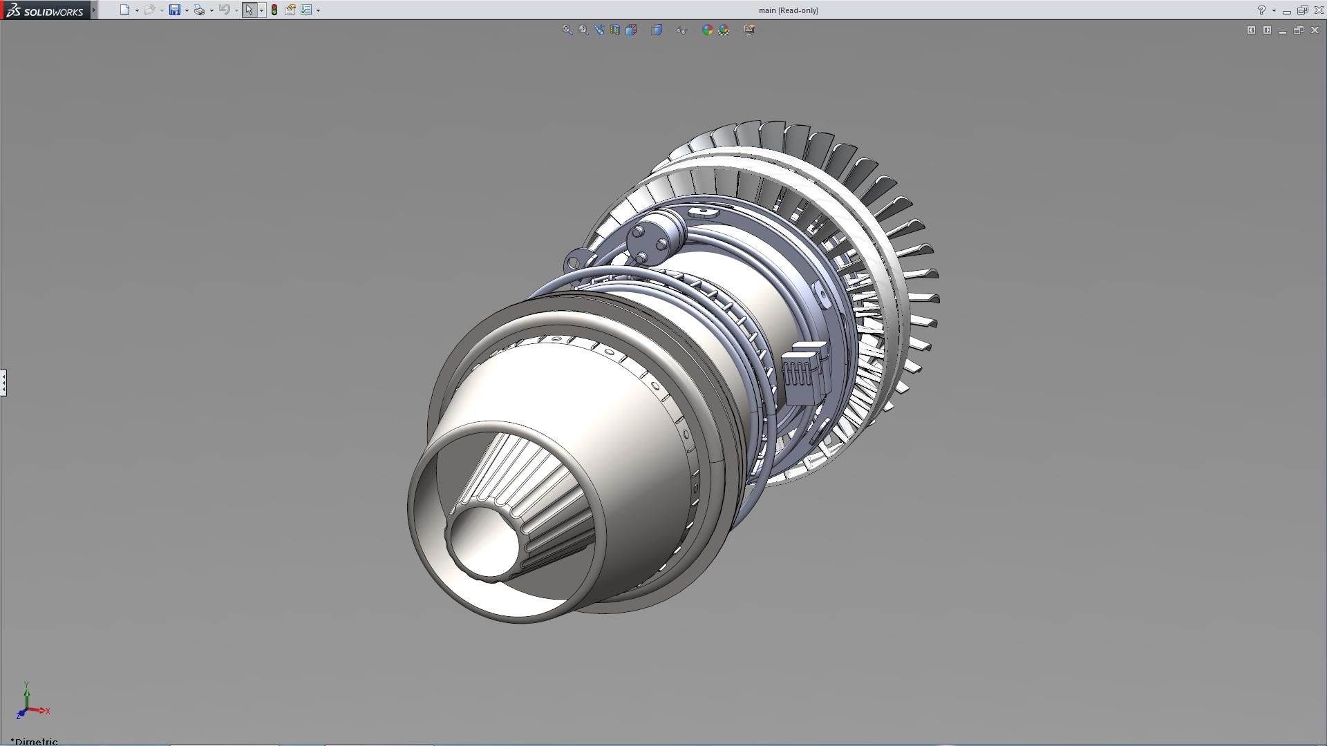Viewport: 1327px width, 746px height.
Task: Click the Options checklist button
Action: click(306, 10)
